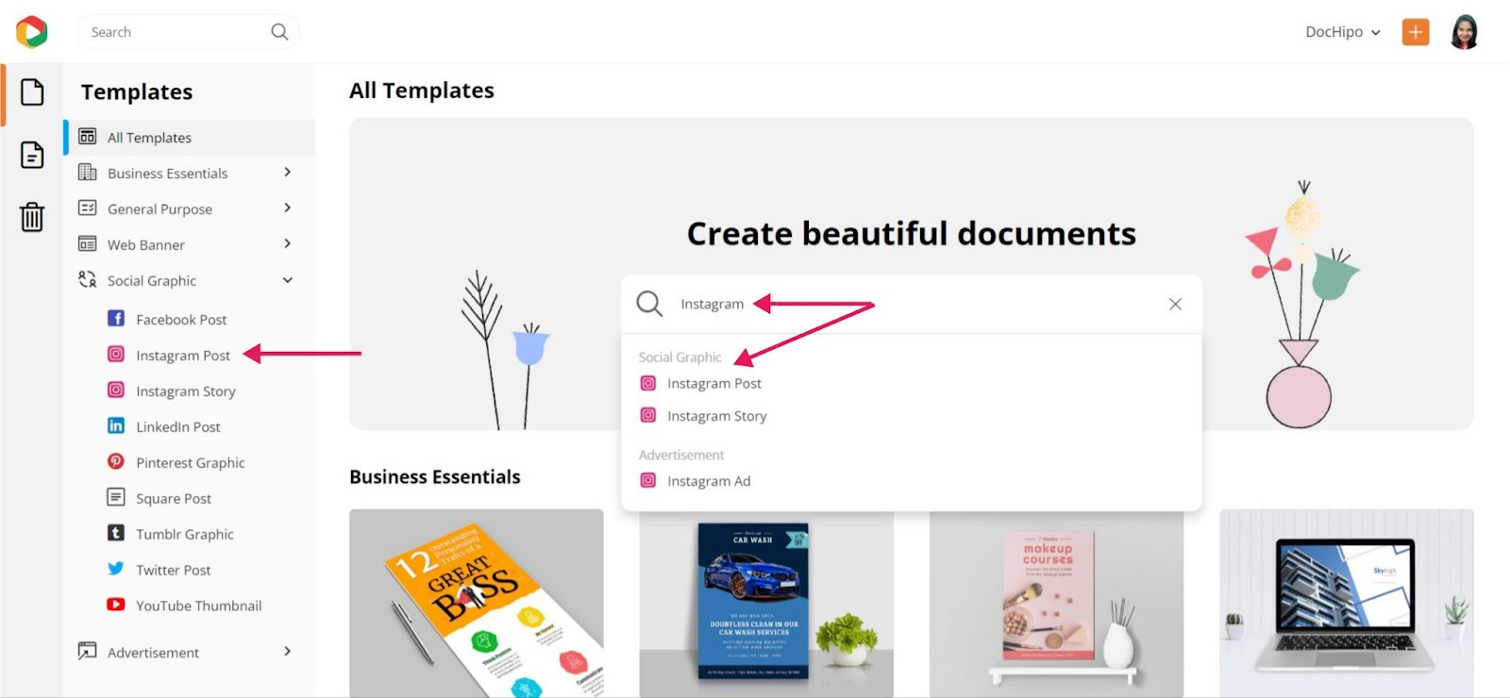This screenshot has height=698, width=1510.
Task: Open the laptop building presentation thumbnail
Action: click(1347, 604)
